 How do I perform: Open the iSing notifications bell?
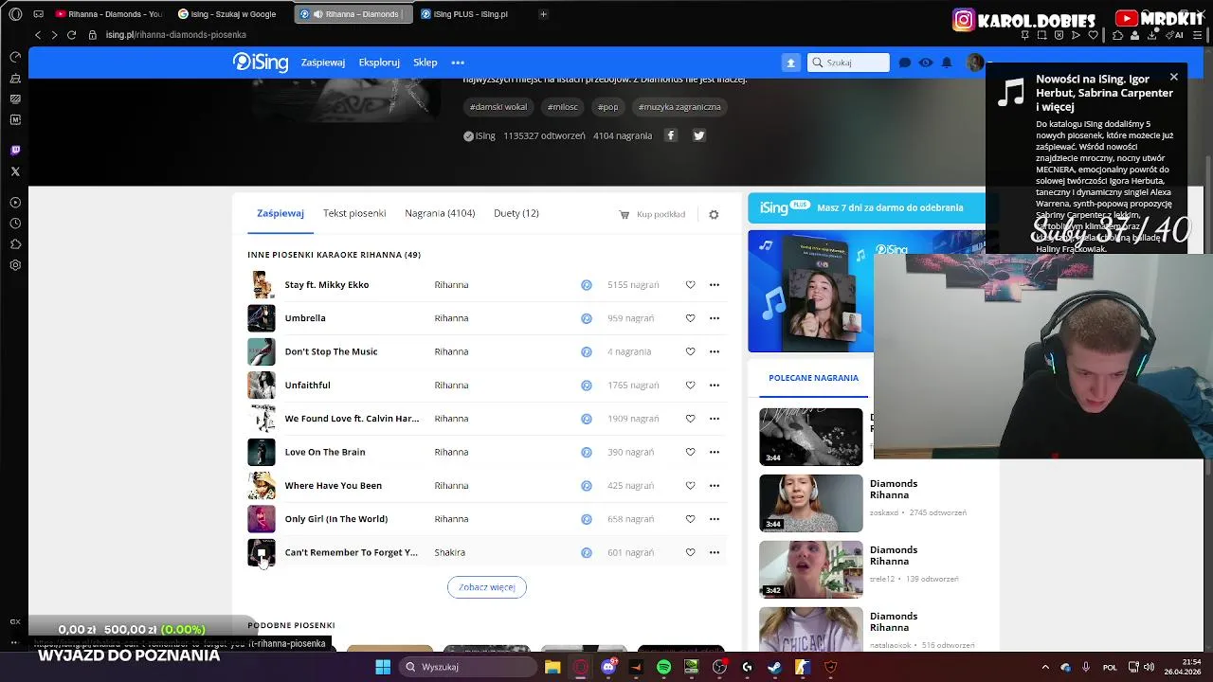[x=947, y=63]
